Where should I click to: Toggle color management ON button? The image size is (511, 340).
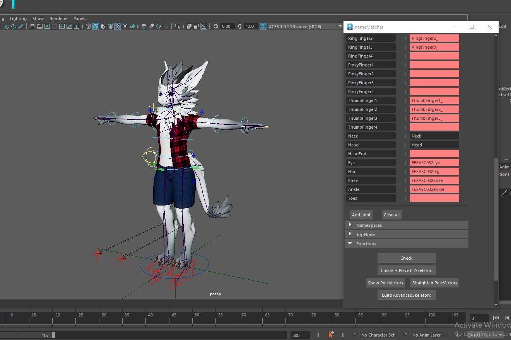click(x=263, y=26)
